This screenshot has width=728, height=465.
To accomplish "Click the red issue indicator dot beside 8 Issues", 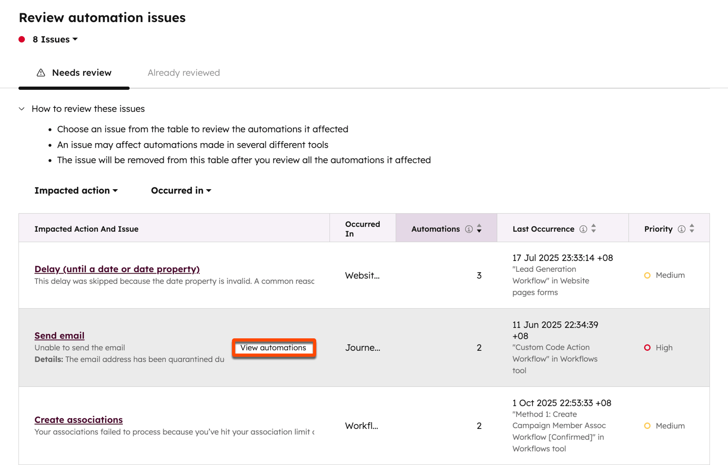I will click(x=21, y=39).
